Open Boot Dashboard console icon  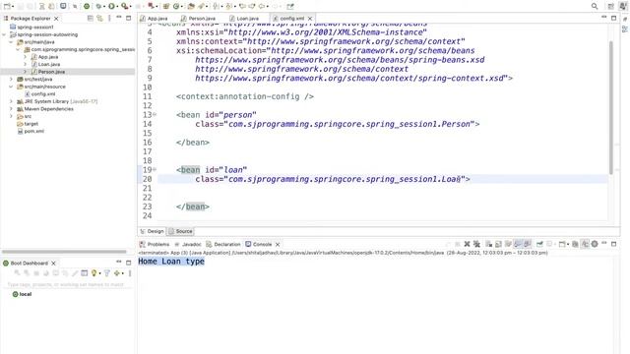[x=84, y=273]
